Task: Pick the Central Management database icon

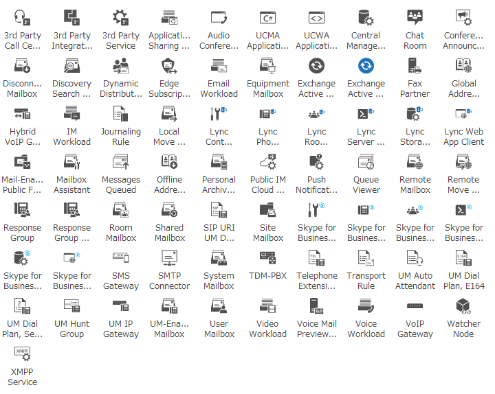Action: click(x=366, y=17)
